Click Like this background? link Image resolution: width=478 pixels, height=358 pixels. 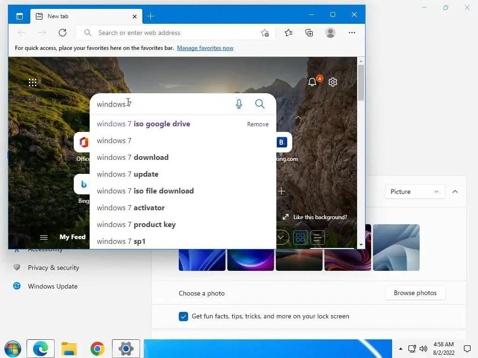point(320,217)
